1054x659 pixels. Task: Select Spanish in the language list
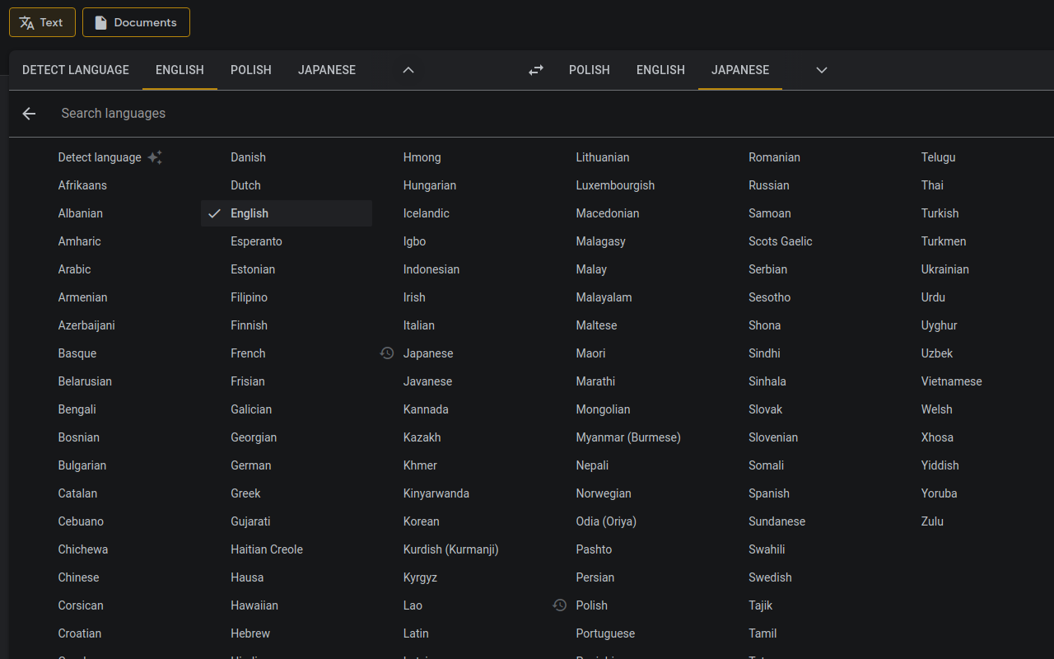(769, 493)
